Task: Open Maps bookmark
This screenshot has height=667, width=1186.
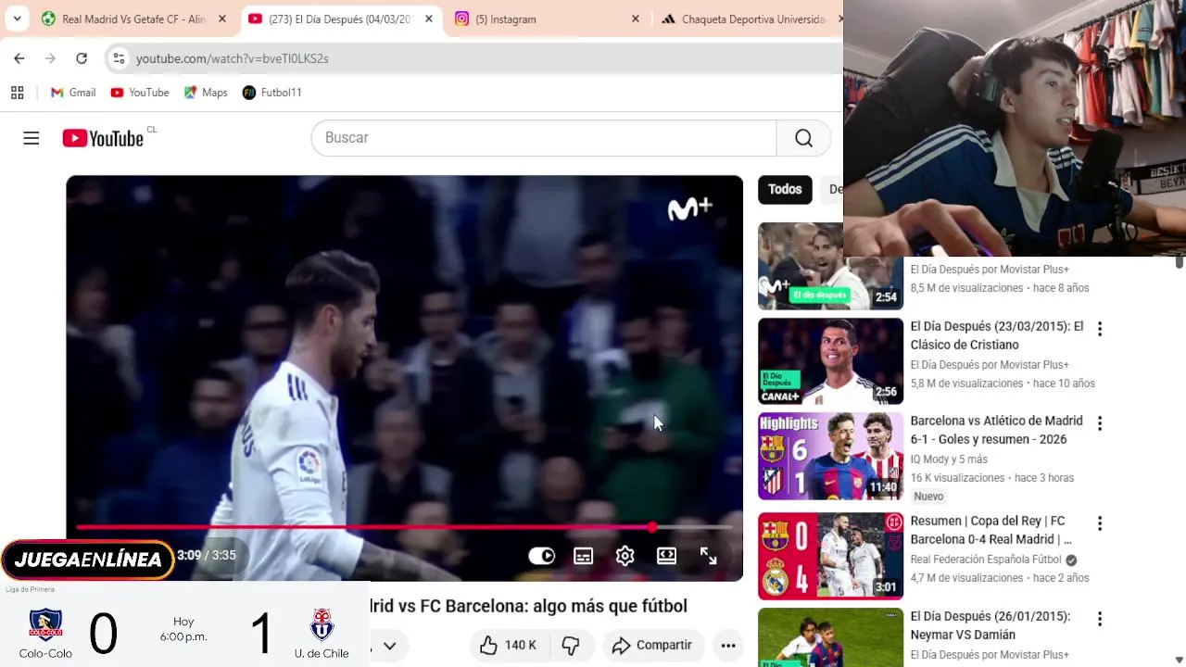Action: point(206,93)
